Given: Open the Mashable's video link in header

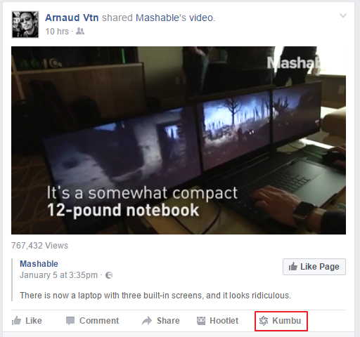Looking at the screenshot, I should point(174,18).
